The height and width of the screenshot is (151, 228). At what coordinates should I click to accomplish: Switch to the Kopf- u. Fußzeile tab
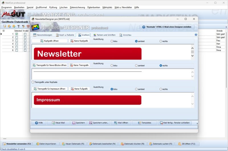click(x=65, y=35)
